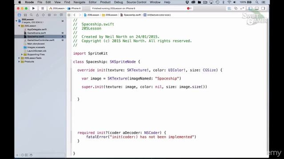Open the Project navigator tab

tap(20, 15)
